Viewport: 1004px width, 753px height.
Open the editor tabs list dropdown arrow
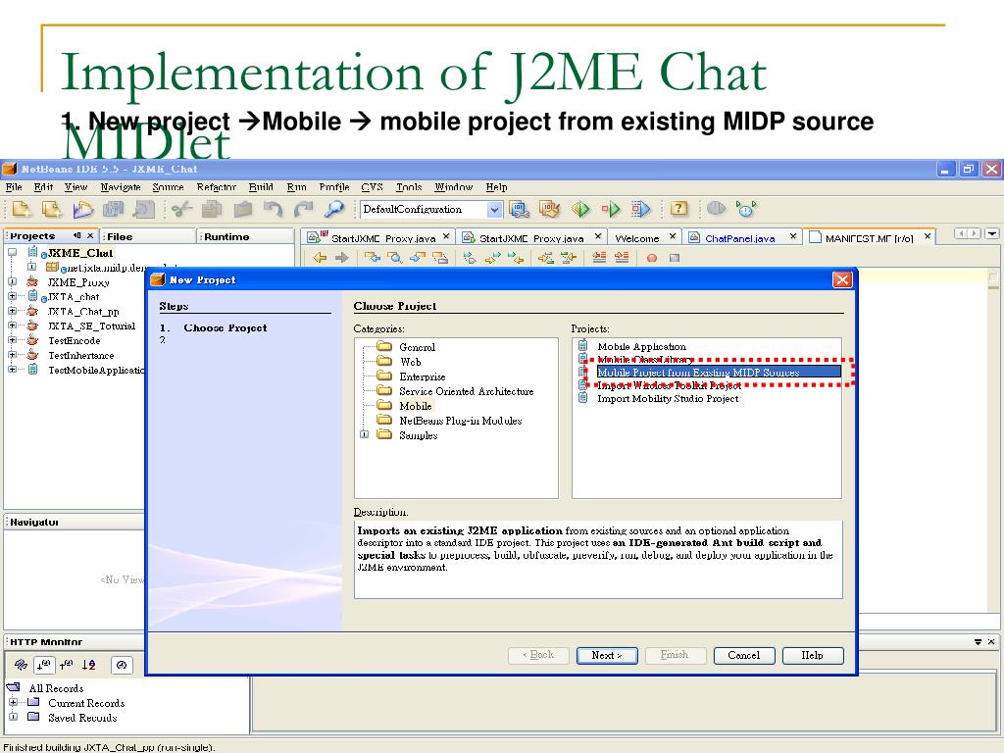(992, 233)
